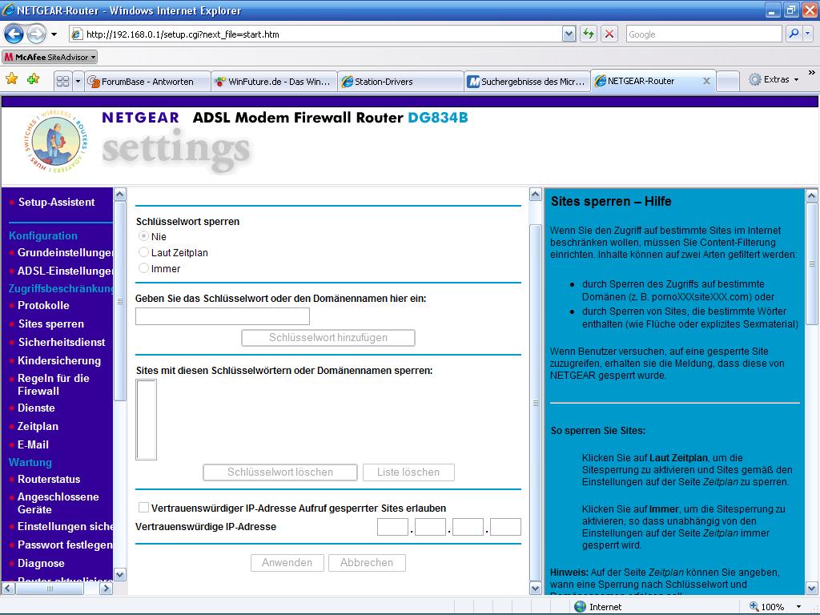Open a new blank tab
The height and width of the screenshot is (615, 820).
(x=727, y=82)
